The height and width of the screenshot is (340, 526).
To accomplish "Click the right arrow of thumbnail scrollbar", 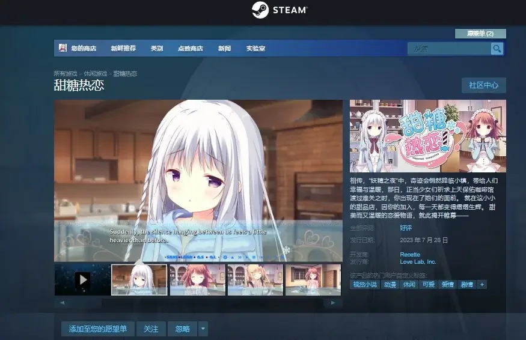I will 333,303.
